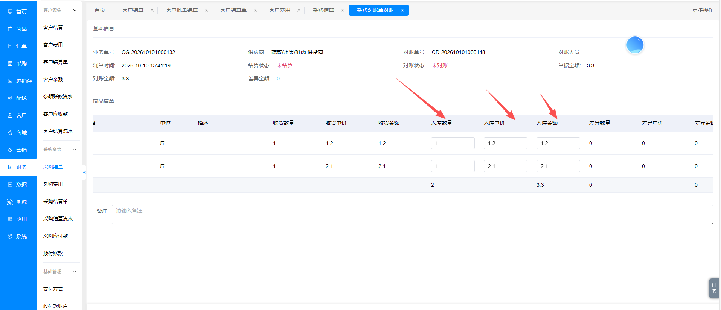The height and width of the screenshot is (310, 721).
Task: Close the 客户费用 tab
Action: pyautogui.click(x=299, y=10)
